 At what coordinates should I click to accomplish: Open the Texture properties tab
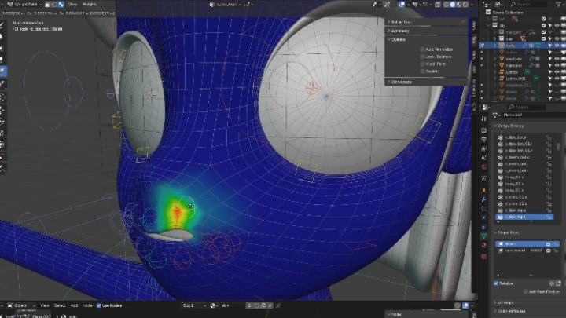[484, 256]
